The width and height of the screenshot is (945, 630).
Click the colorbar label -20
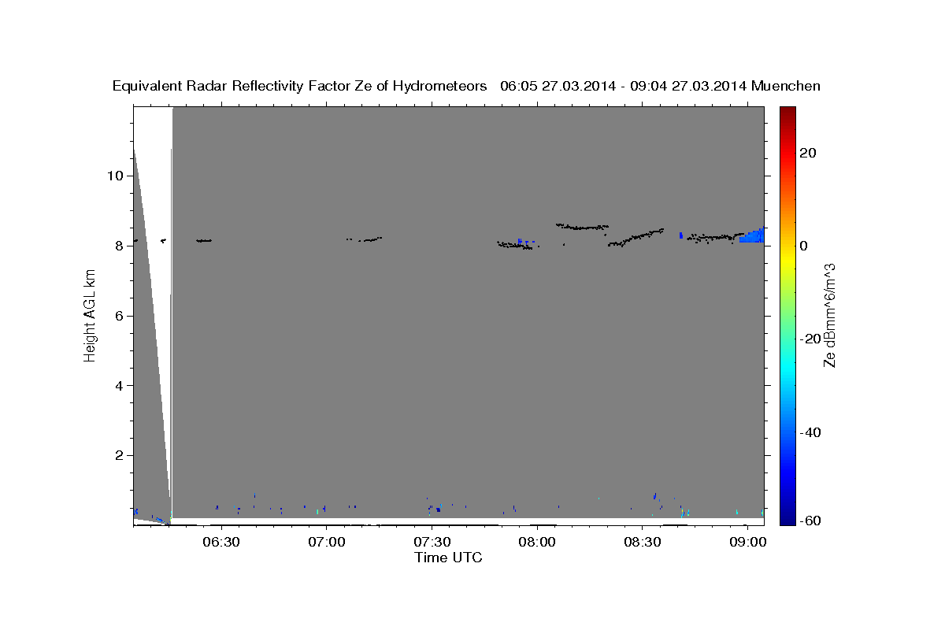coord(810,339)
